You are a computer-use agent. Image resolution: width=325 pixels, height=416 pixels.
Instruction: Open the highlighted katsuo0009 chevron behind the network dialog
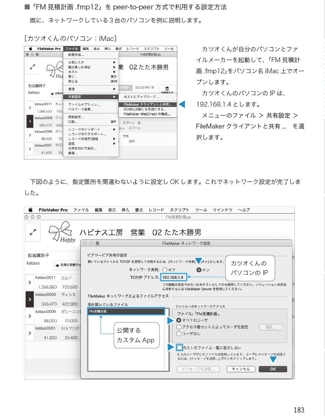(x=30, y=299)
